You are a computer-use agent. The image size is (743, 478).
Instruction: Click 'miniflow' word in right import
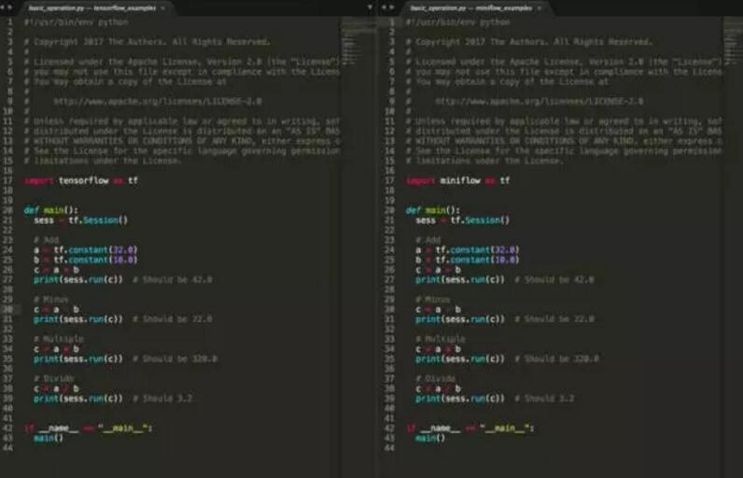[x=460, y=180]
